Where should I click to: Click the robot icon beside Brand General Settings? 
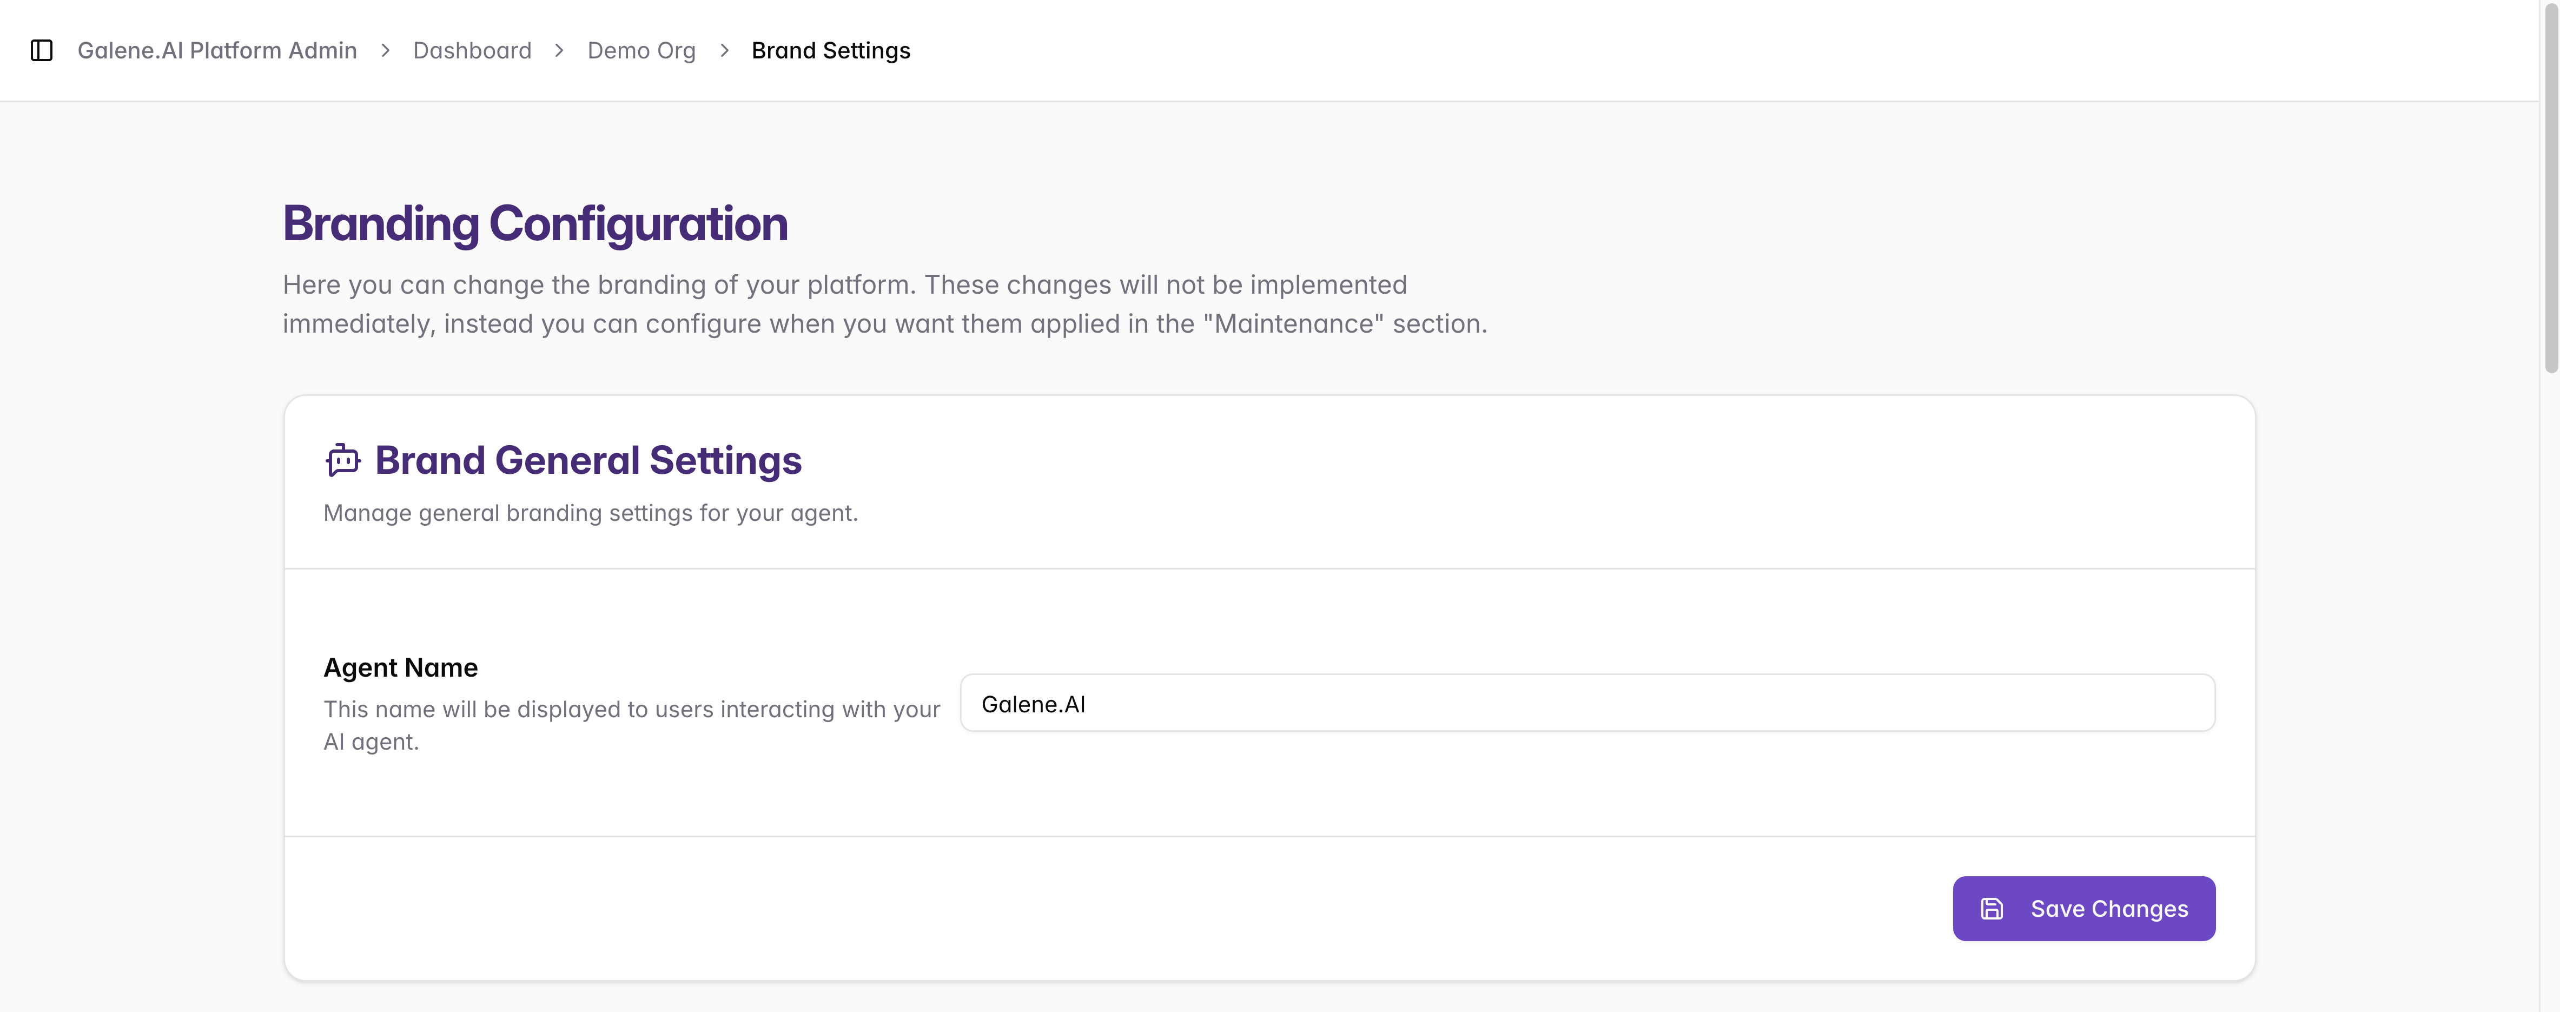[x=343, y=460]
